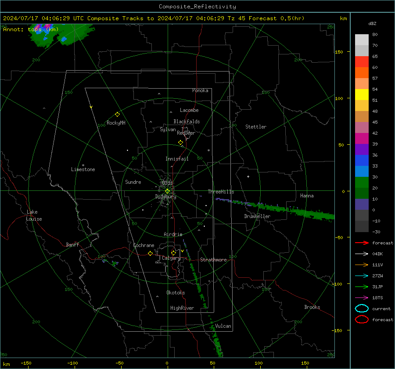This screenshot has width=395, height=369.
Task: Click the Okotoks town label
Action: click(176, 293)
